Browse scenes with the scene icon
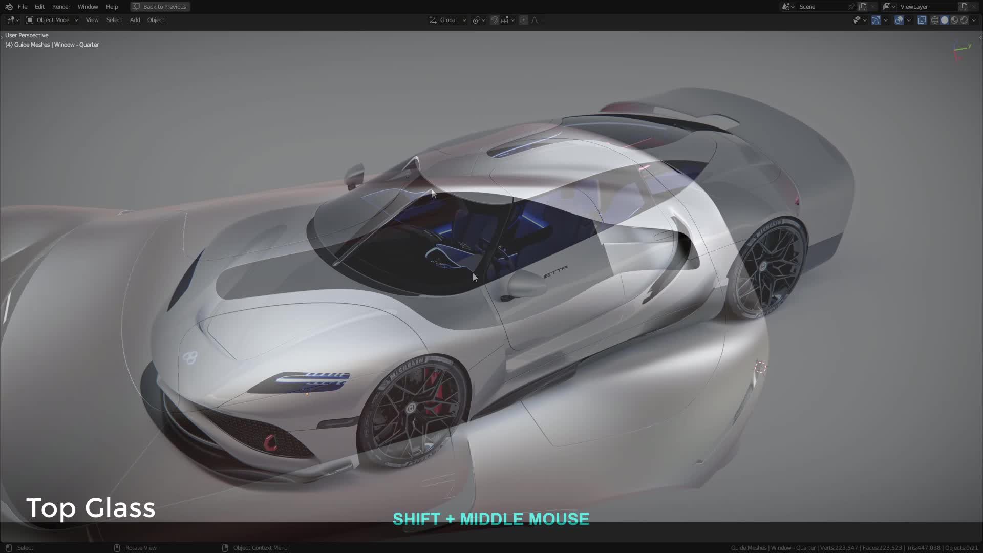The height and width of the screenshot is (553, 983). 788,7
